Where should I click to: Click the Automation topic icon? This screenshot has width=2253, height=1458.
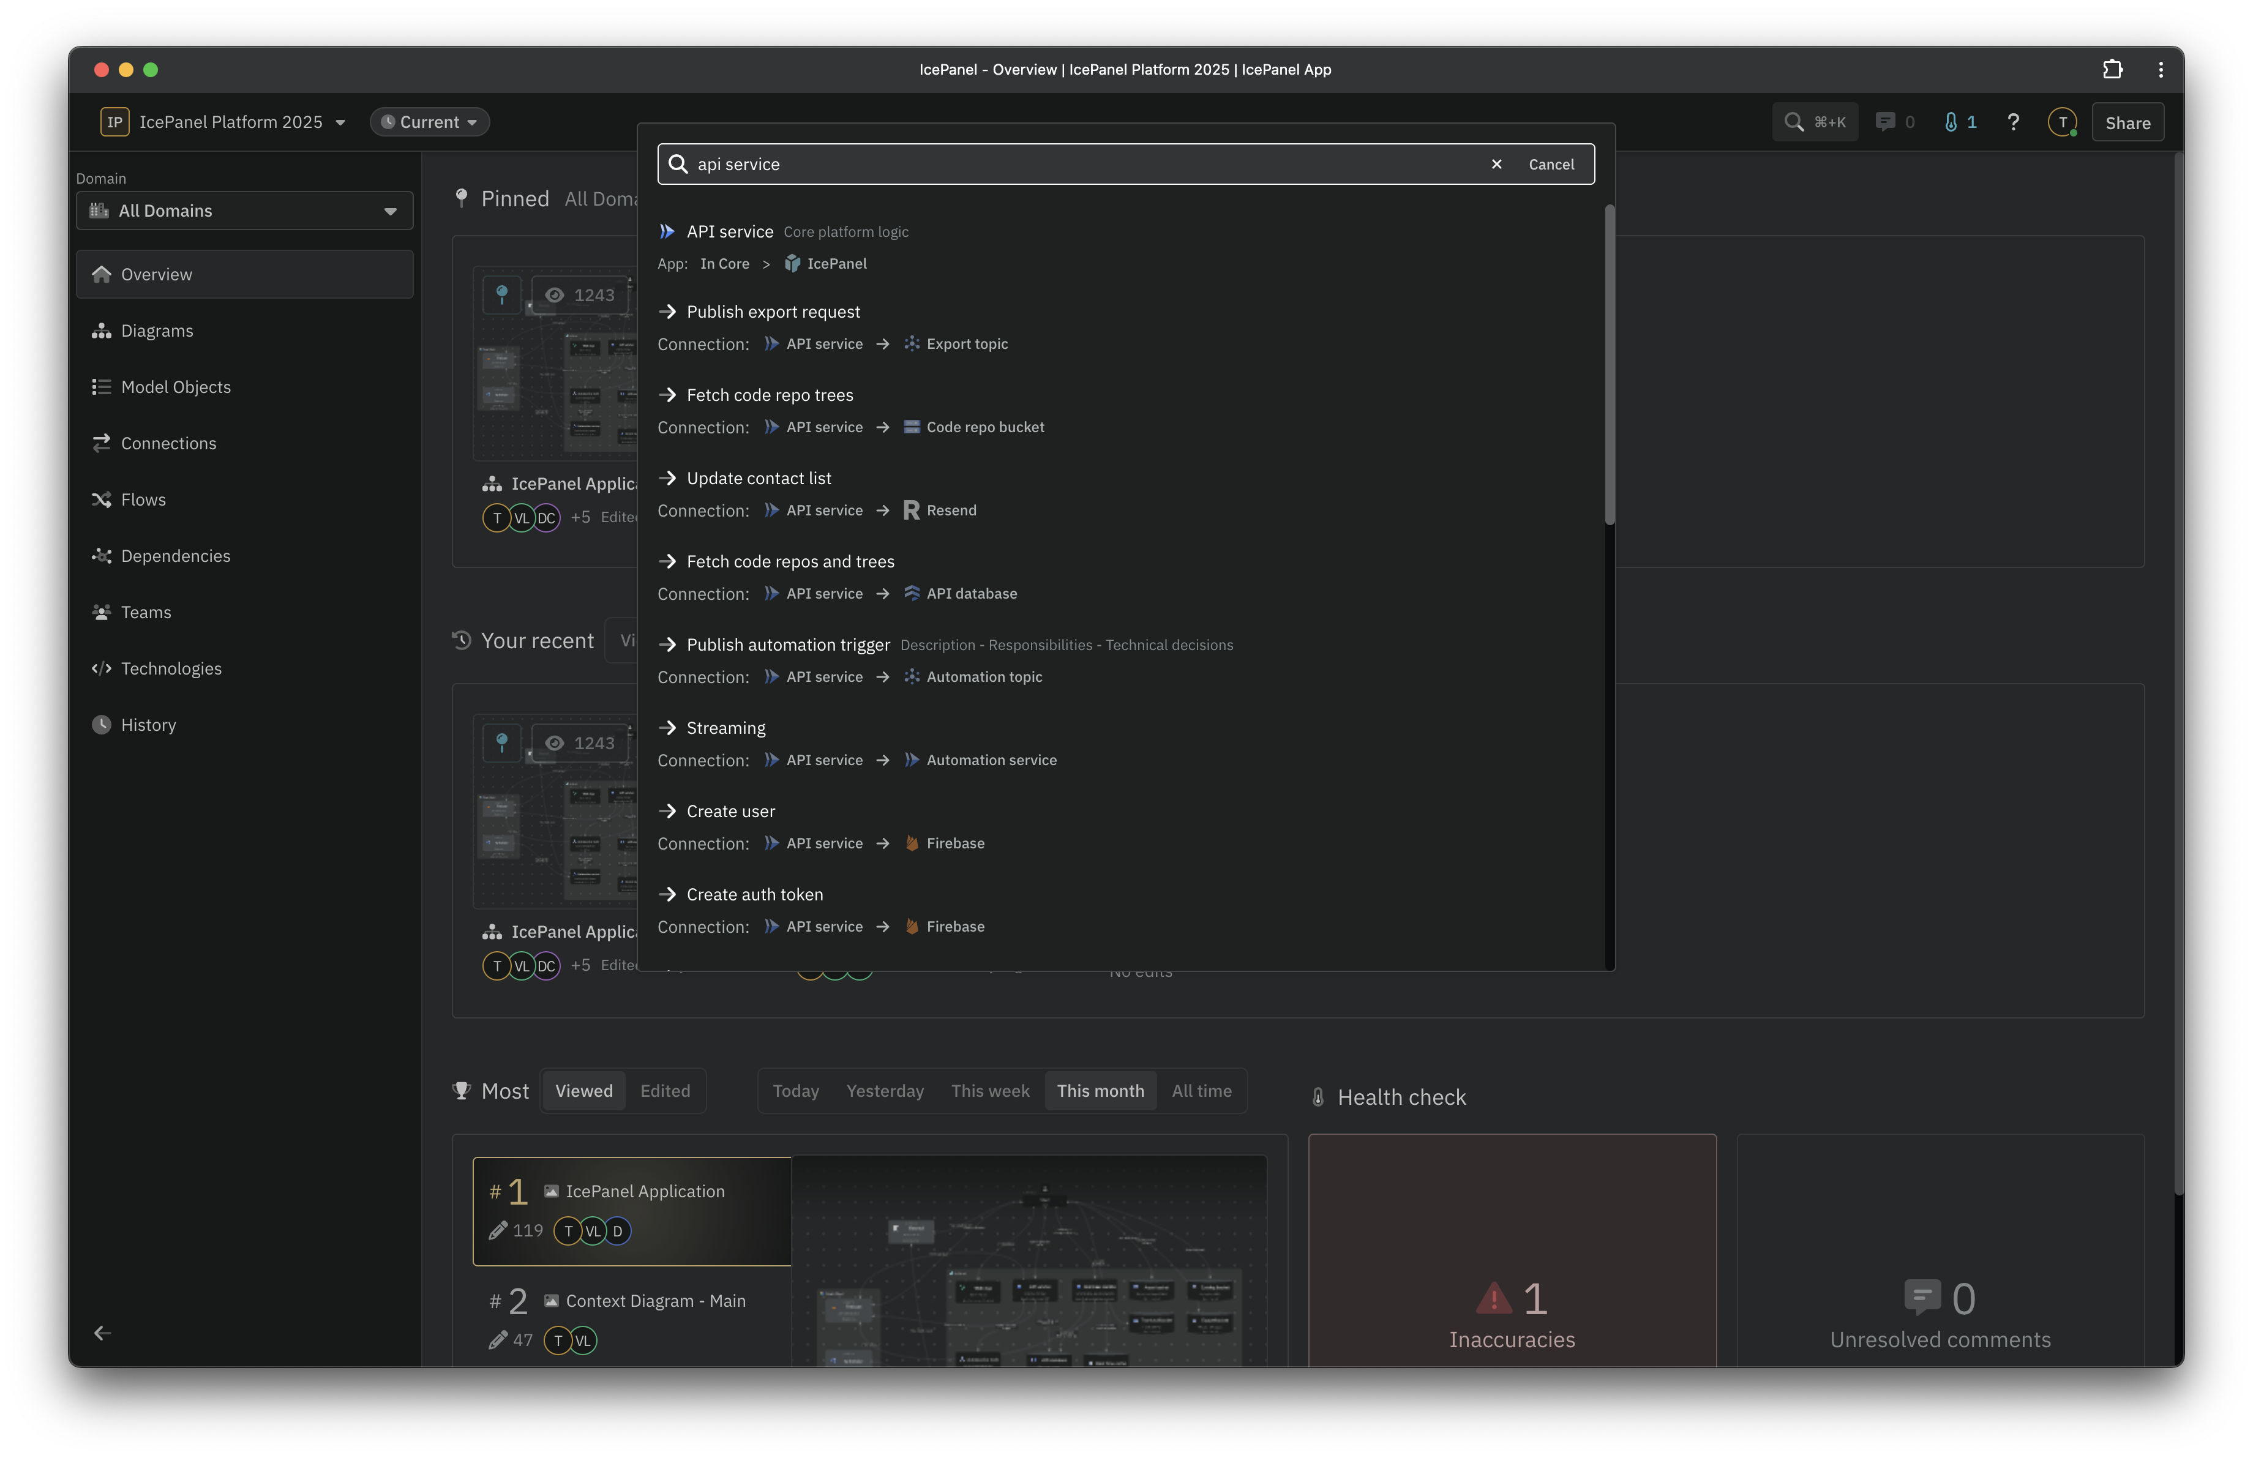click(x=910, y=676)
